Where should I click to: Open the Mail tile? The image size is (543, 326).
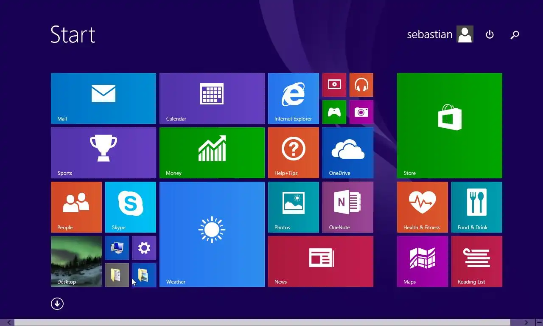(104, 98)
